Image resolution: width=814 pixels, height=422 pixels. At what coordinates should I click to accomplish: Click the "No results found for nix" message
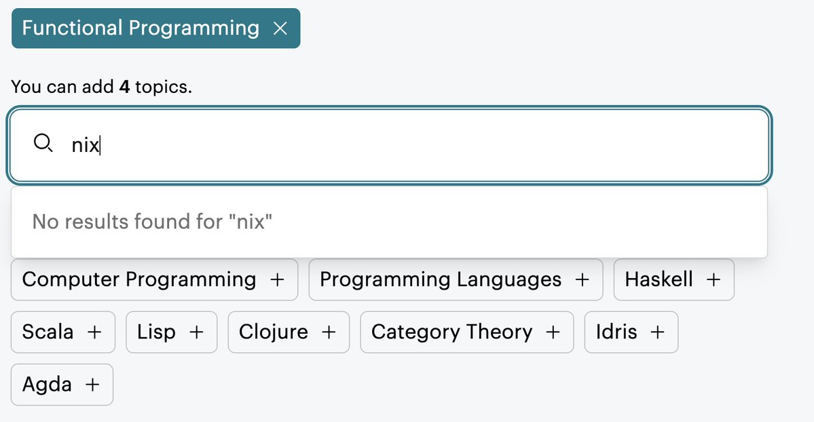pyautogui.click(x=152, y=222)
